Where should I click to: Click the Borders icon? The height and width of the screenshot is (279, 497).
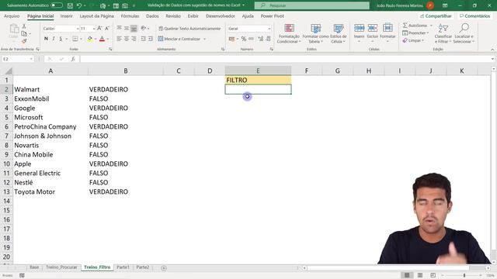click(x=75, y=39)
